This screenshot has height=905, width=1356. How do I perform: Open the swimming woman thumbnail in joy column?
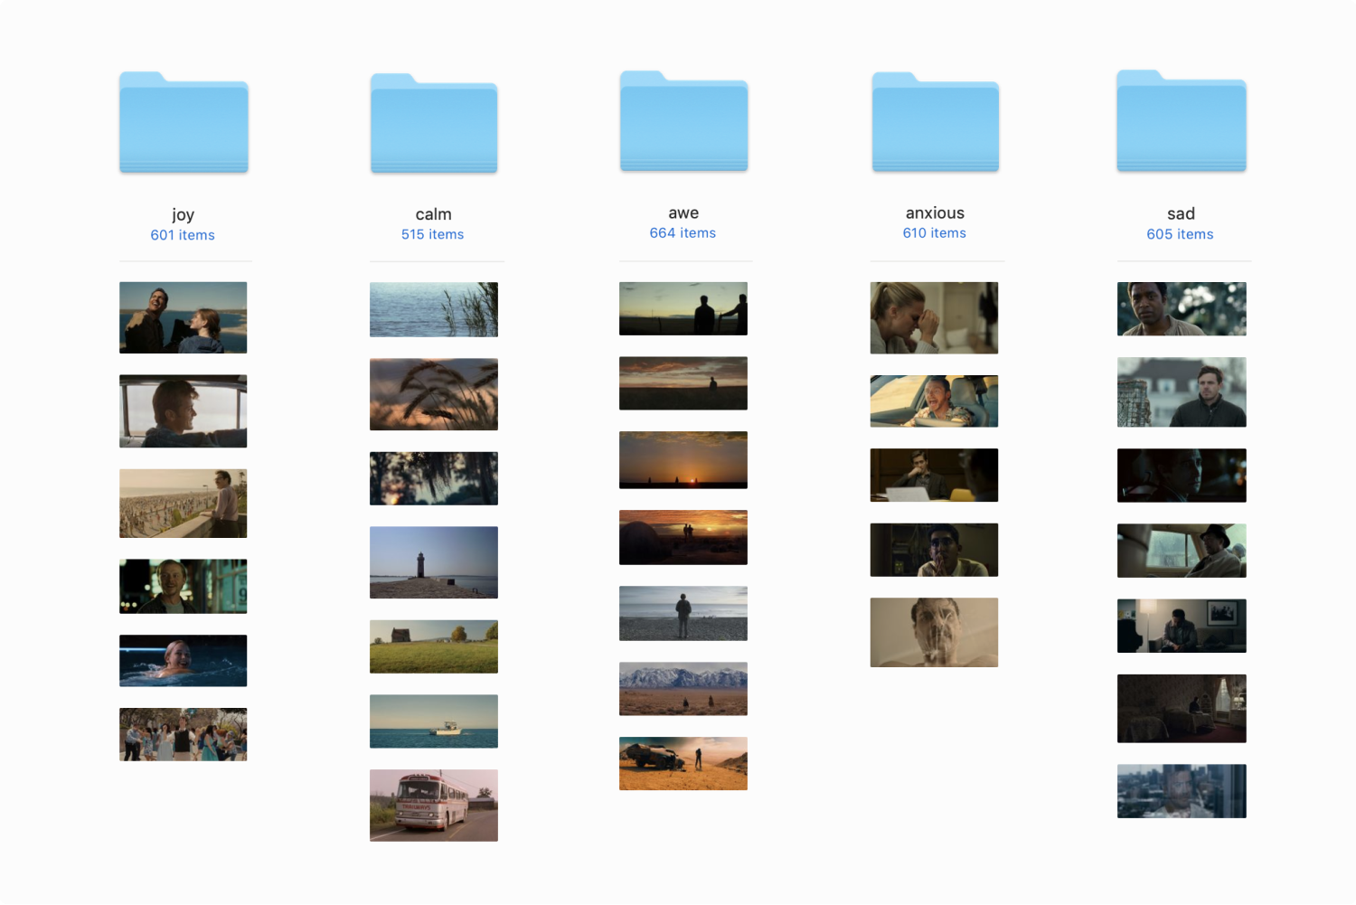(x=184, y=661)
